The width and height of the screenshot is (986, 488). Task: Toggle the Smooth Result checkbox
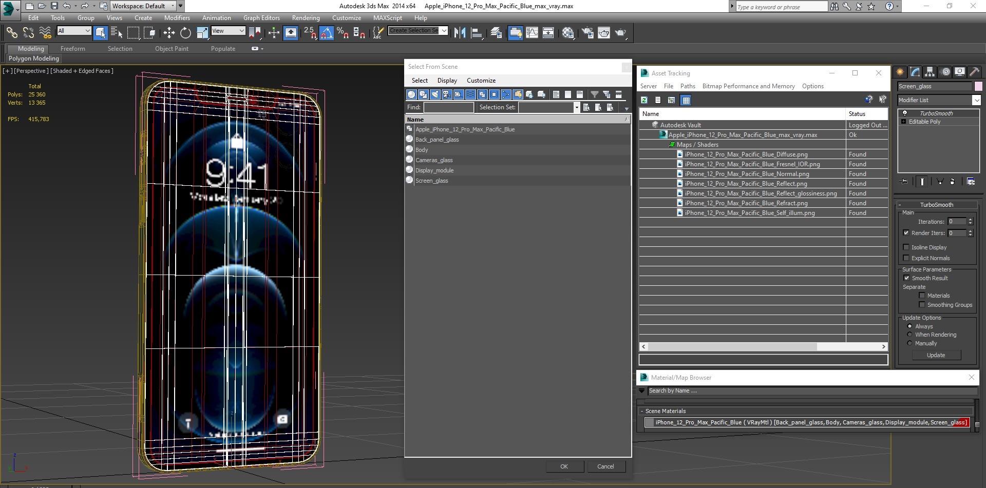tap(906, 278)
